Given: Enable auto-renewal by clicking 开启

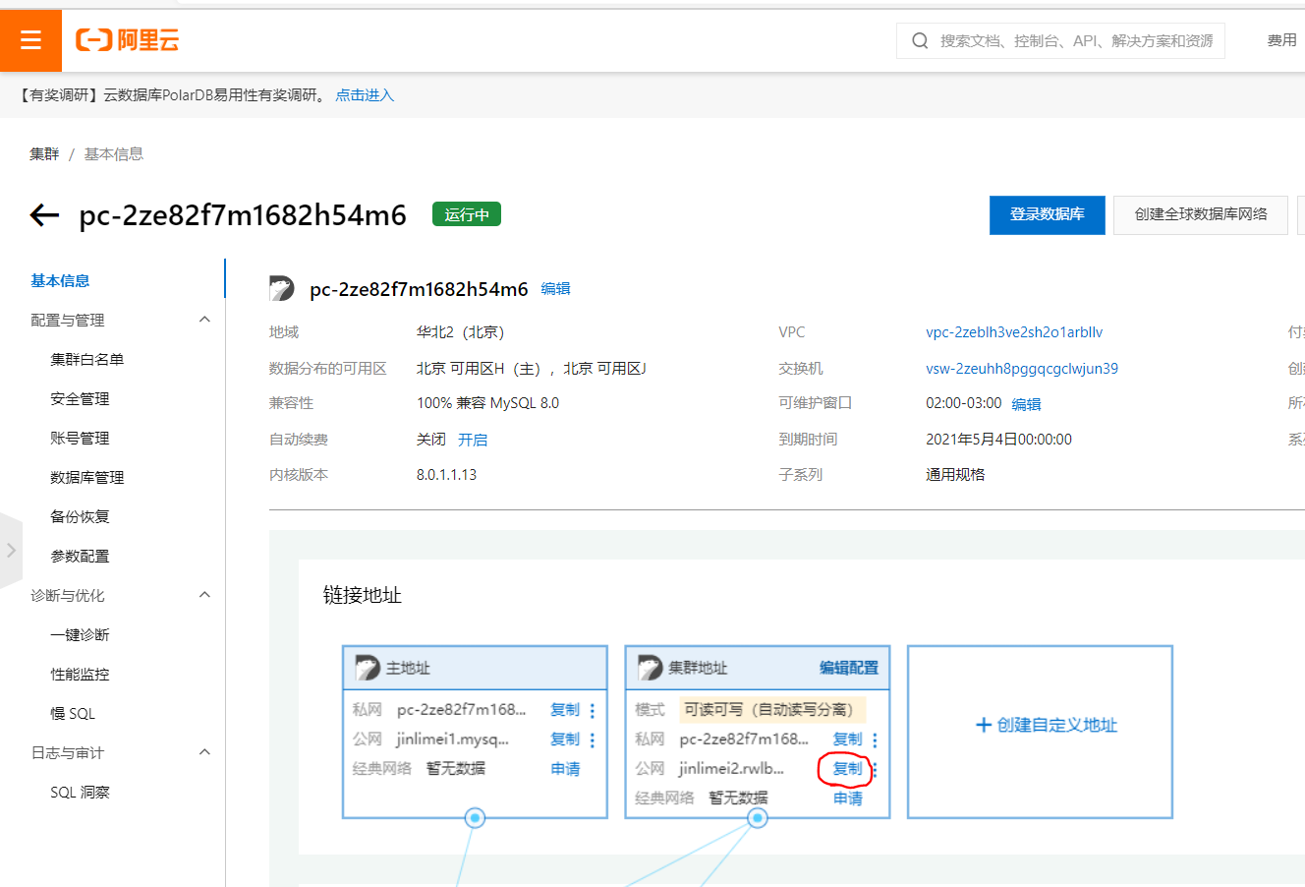Looking at the screenshot, I should (473, 439).
